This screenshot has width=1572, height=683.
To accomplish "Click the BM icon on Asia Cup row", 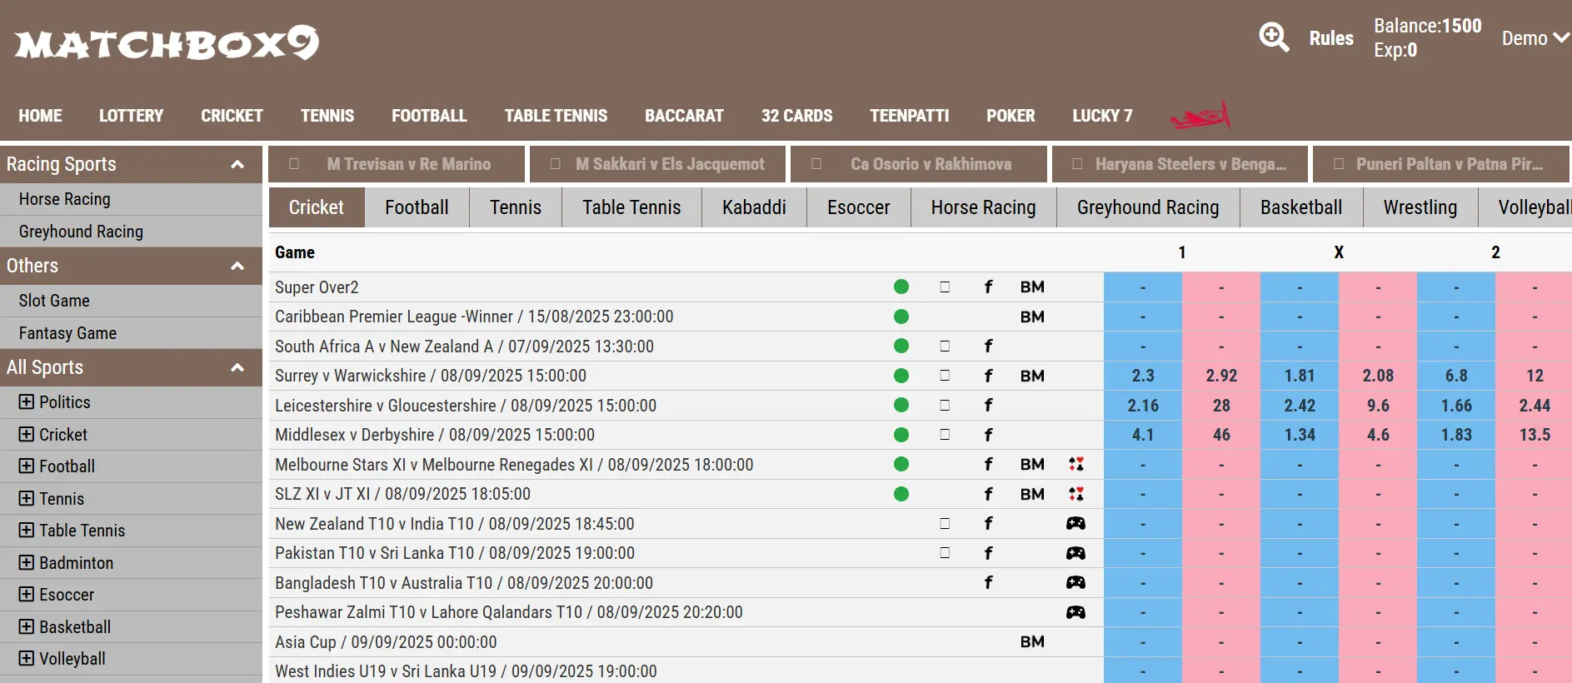I will coord(1032,642).
